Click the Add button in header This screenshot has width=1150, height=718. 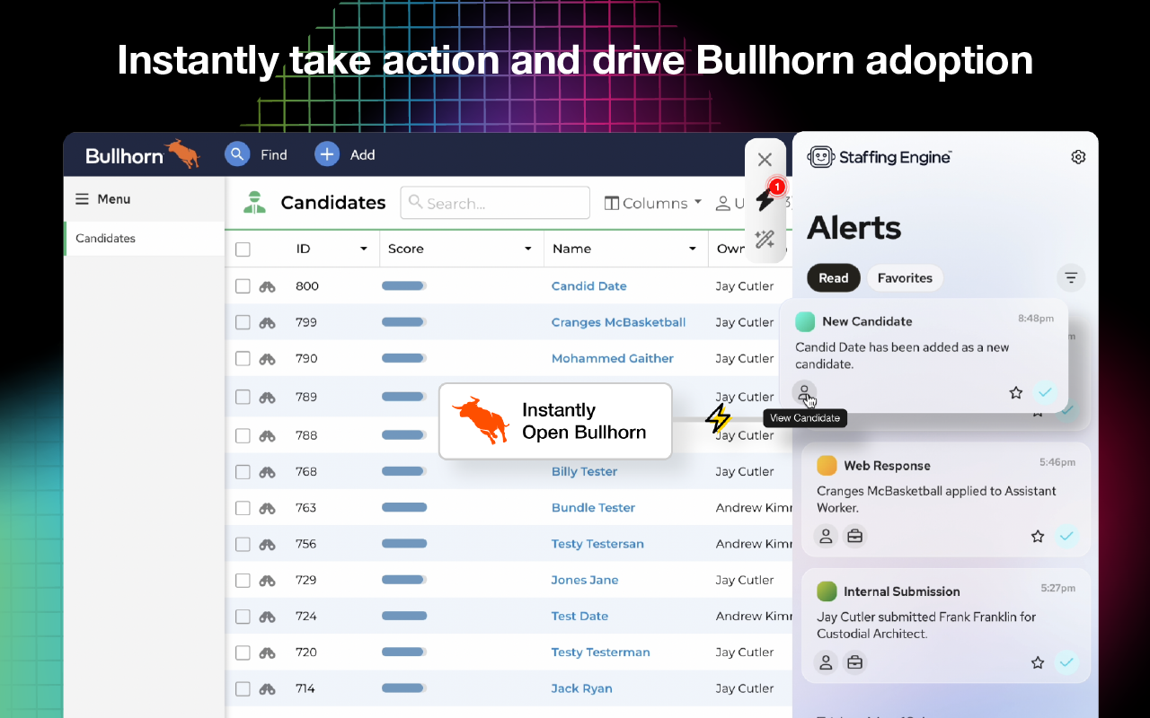tap(346, 154)
